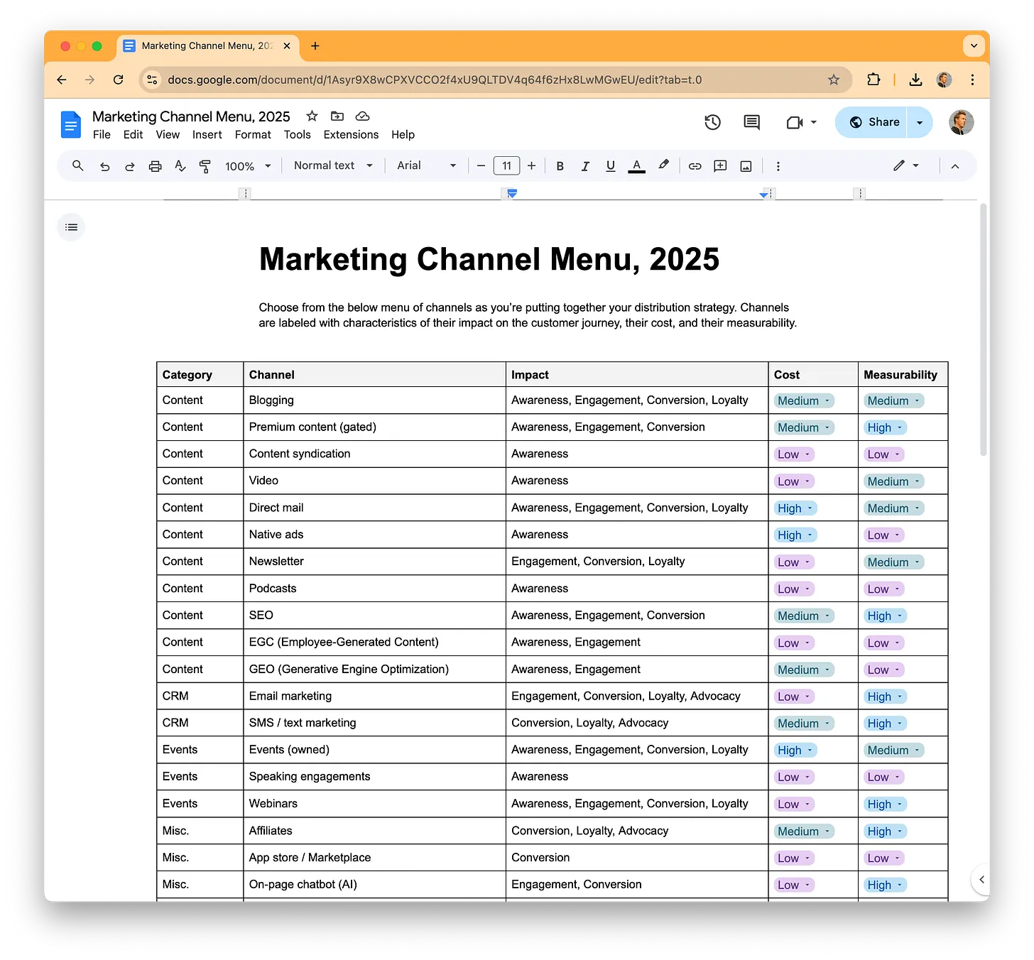The width and height of the screenshot is (1034, 960).
Task: Open the more toolbar options menu
Action: pos(778,166)
